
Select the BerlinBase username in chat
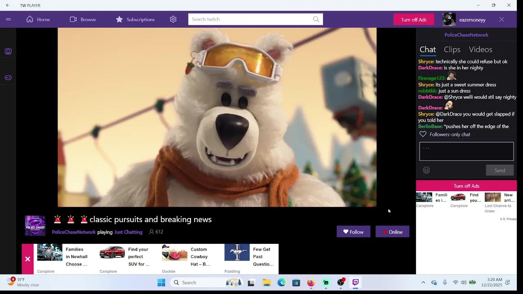(x=430, y=127)
